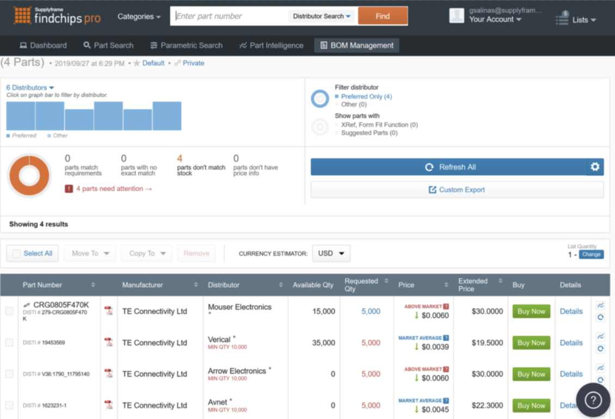Screen dimensions: 615x419
Task: Go to Dashboard tab
Action: (x=43, y=46)
